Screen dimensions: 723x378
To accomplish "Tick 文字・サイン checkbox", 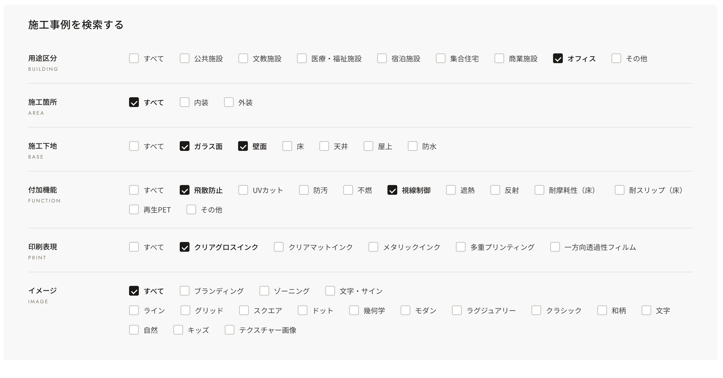I will point(330,291).
